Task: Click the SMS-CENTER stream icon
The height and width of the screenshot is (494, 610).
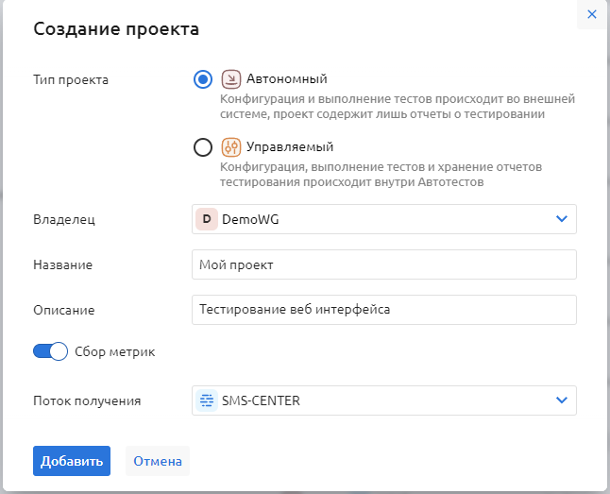Action: (x=207, y=400)
